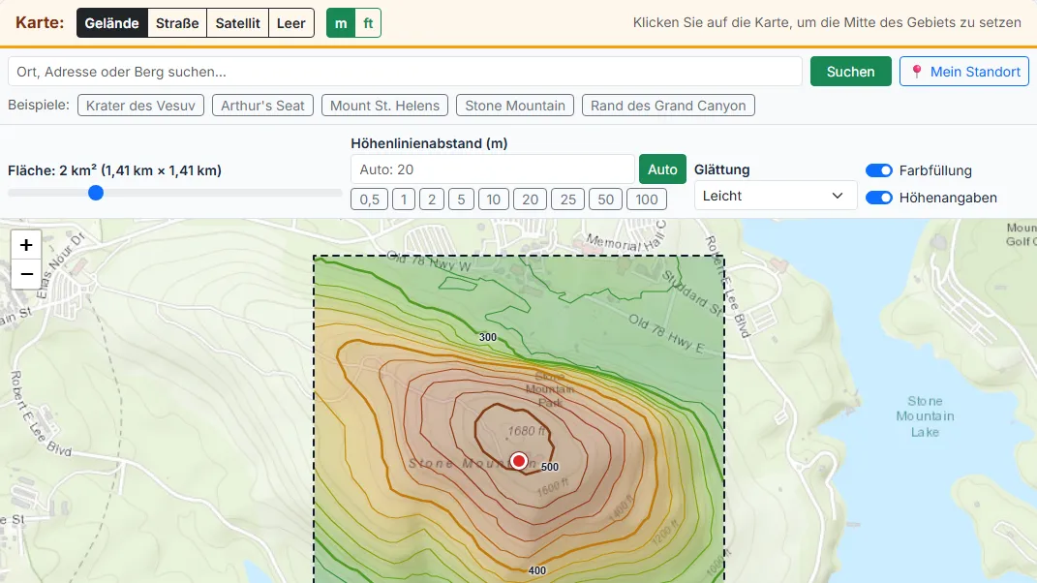The height and width of the screenshot is (583, 1037).
Task: Set contour interval to 0,5
Action: click(369, 199)
